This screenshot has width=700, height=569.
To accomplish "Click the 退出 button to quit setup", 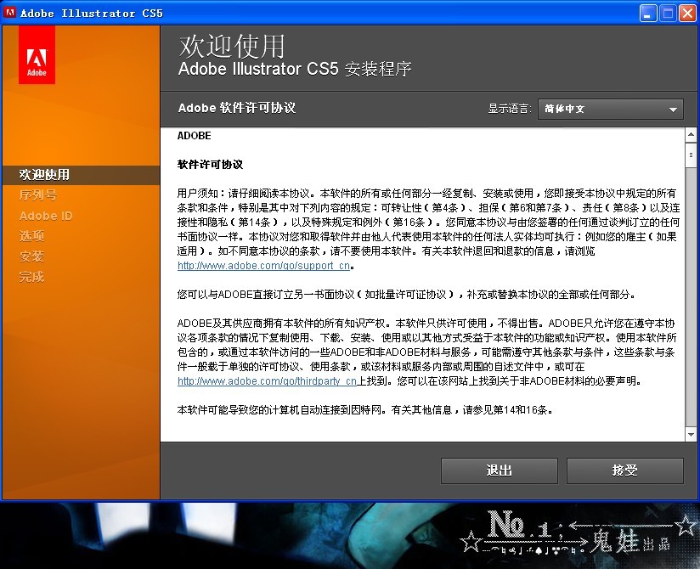I will click(500, 470).
